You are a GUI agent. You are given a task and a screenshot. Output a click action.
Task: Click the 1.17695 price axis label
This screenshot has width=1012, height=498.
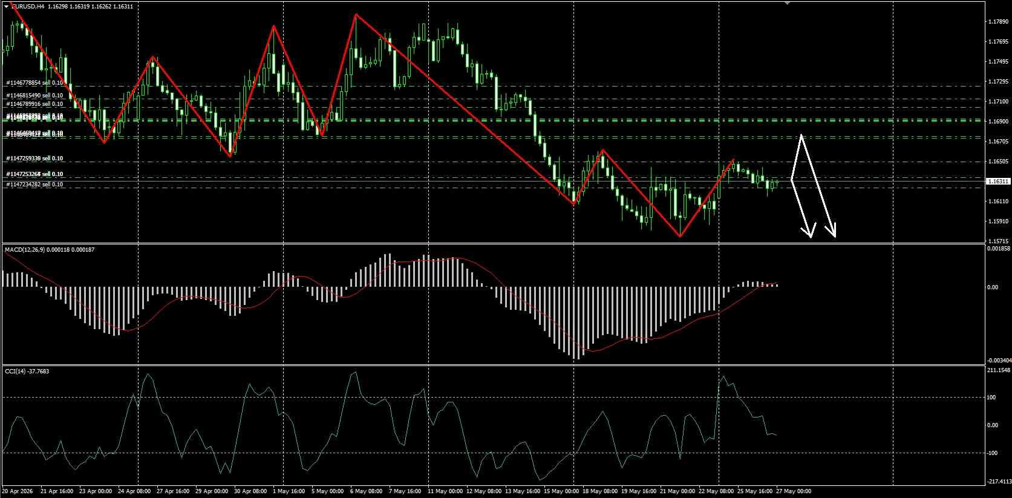(997, 42)
